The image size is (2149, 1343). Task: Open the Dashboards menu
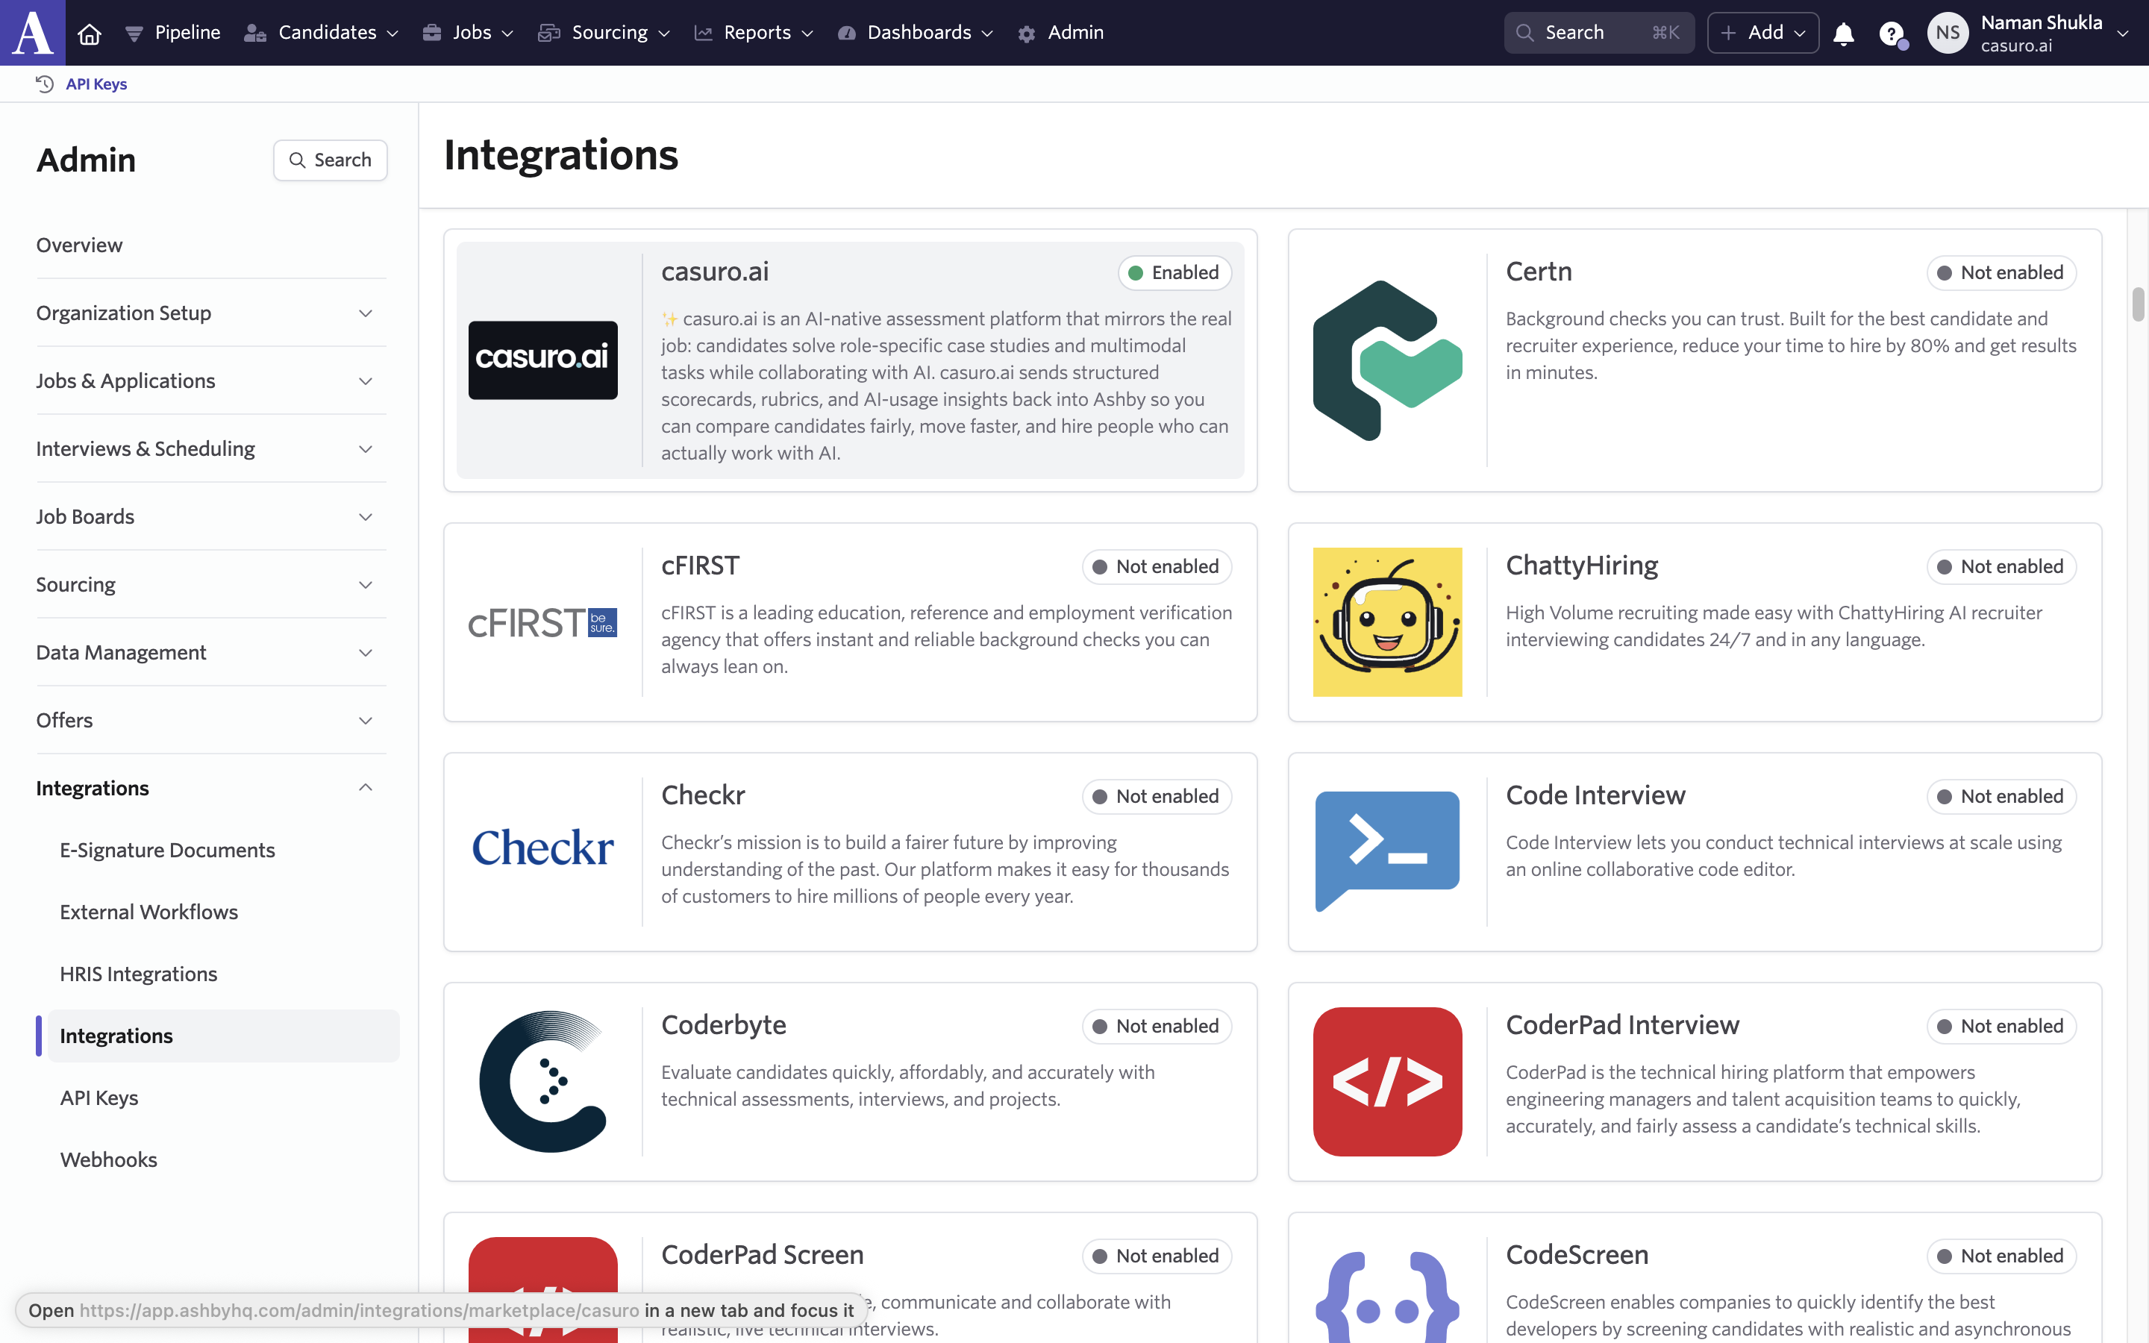[x=916, y=32]
